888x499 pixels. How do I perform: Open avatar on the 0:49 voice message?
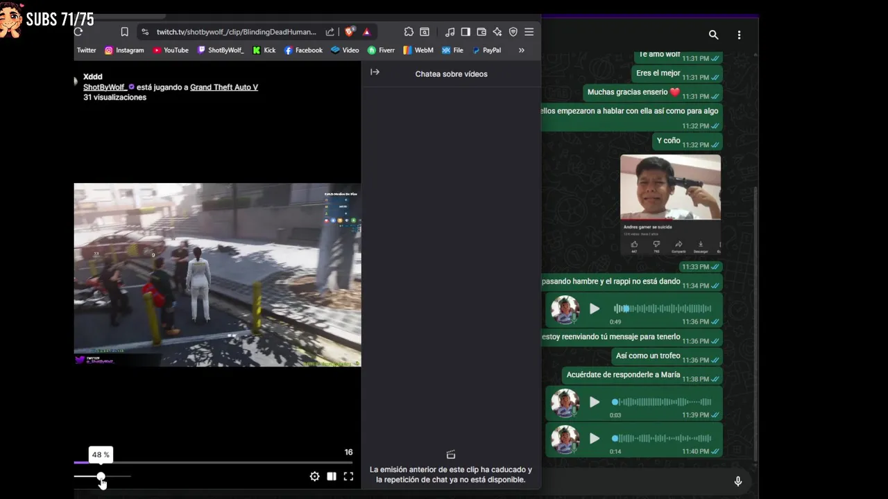pyautogui.click(x=565, y=310)
